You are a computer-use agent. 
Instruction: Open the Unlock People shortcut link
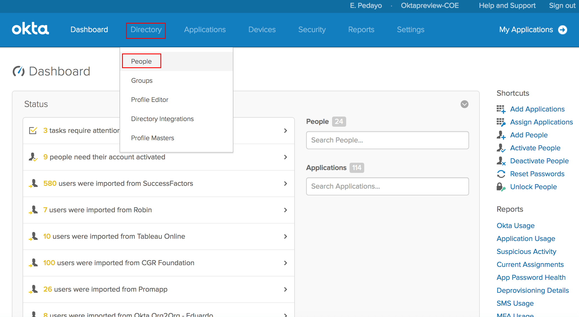[533, 187]
